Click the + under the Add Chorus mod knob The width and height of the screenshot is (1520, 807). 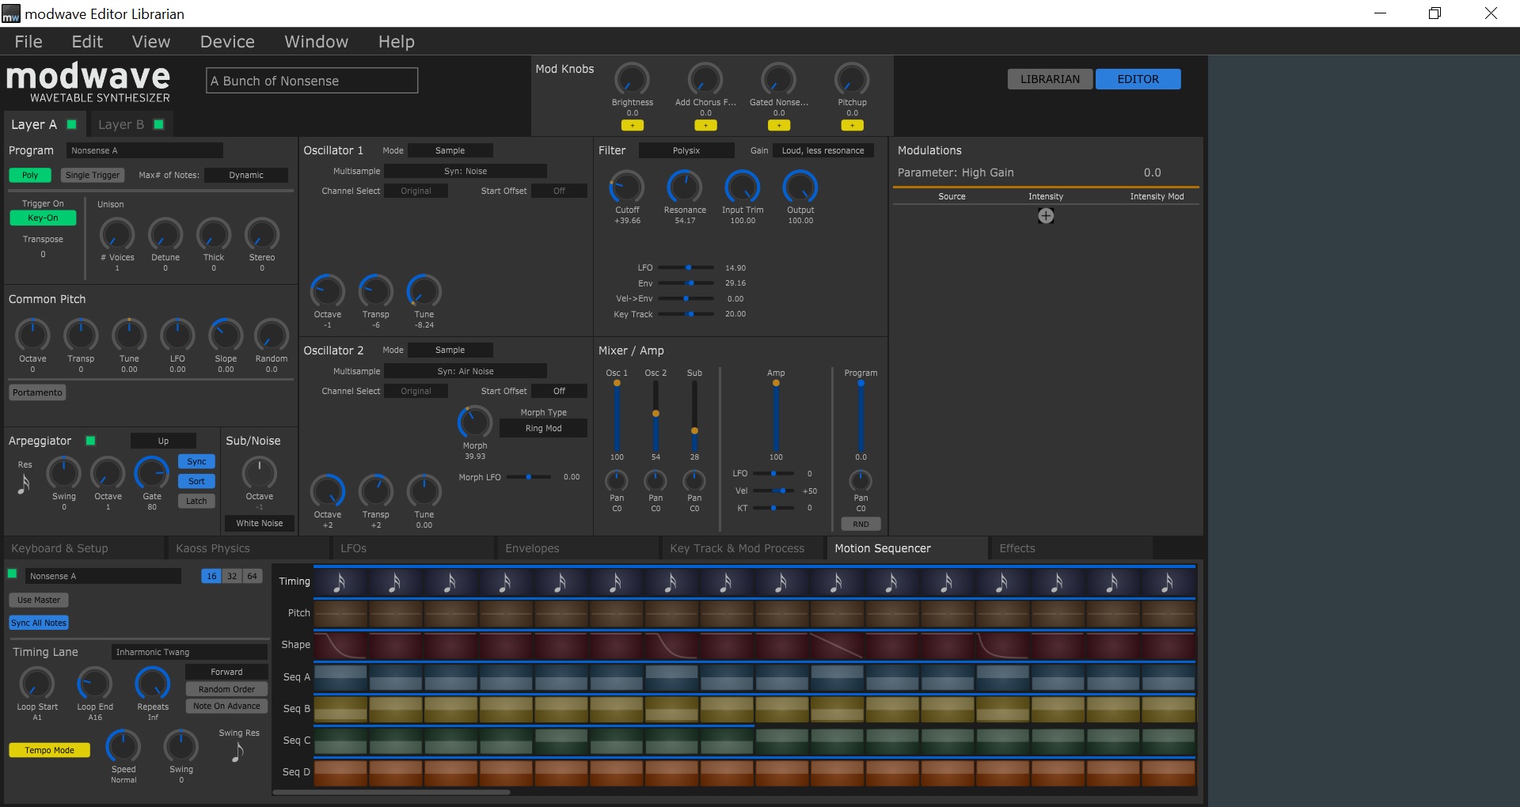point(705,125)
